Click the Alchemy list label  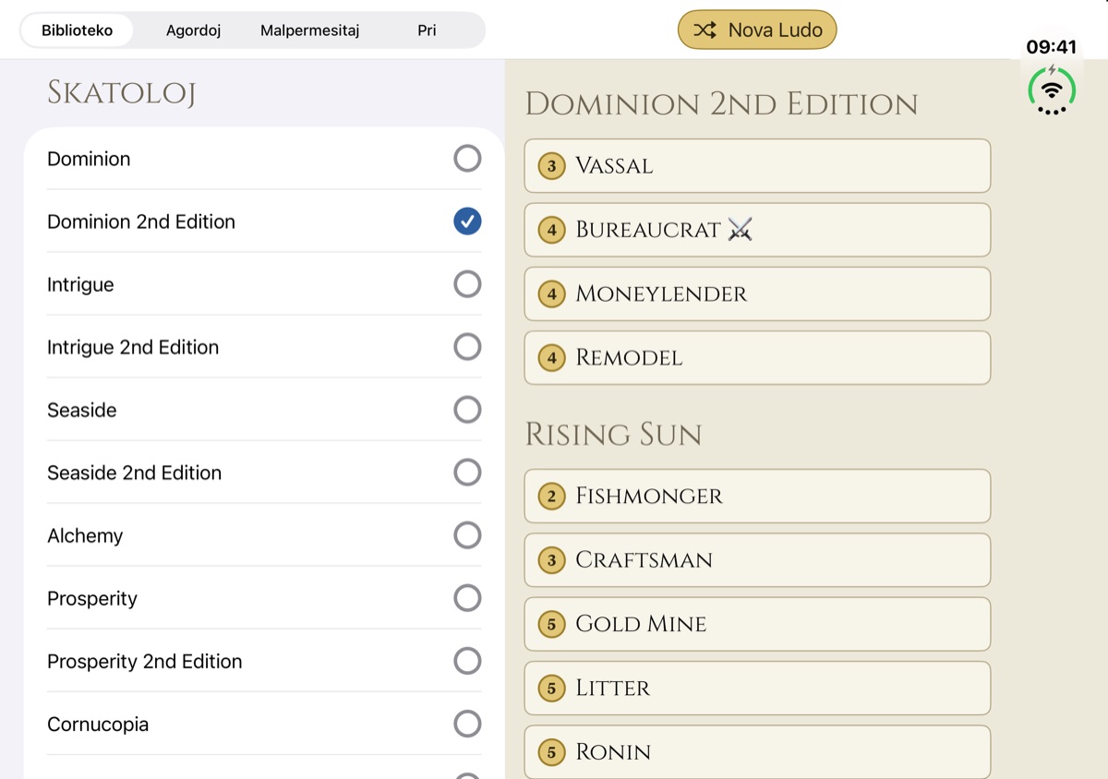tap(85, 536)
